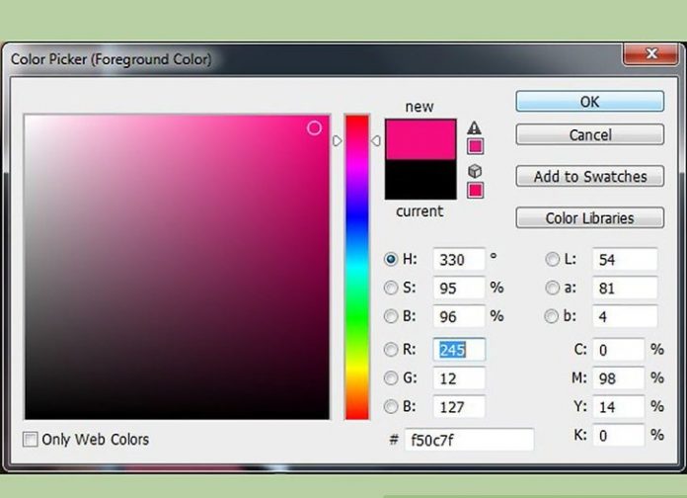Click the web-safe color swatch below cube
This screenshot has width=687, height=498.
(x=475, y=190)
